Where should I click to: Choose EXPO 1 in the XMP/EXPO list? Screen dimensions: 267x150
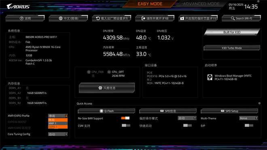[58, 127]
